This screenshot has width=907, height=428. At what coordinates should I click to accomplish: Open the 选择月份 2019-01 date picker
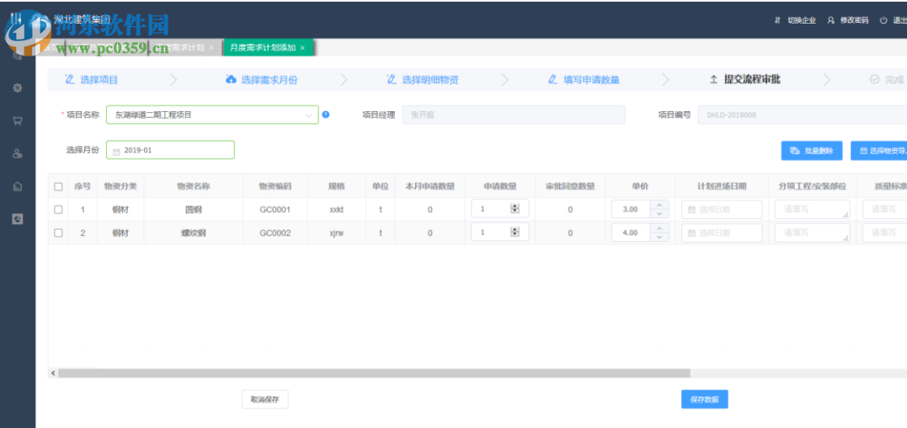click(x=171, y=150)
